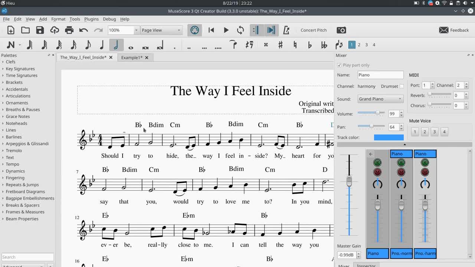Click the Master Gain -0.99dB value box
The height and width of the screenshot is (267, 475).
click(x=346, y=255)
